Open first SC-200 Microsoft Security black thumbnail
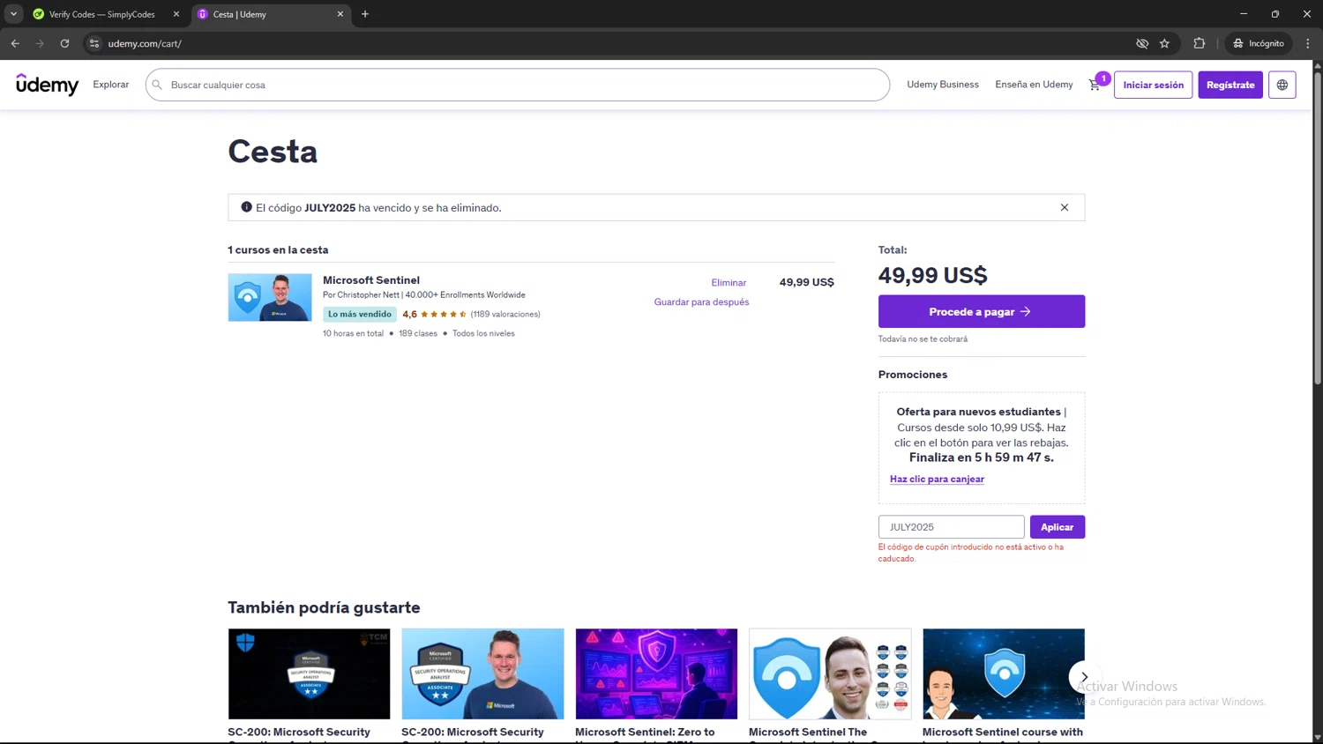Screen dimensions: 1323x744 (x=309, y=673)
